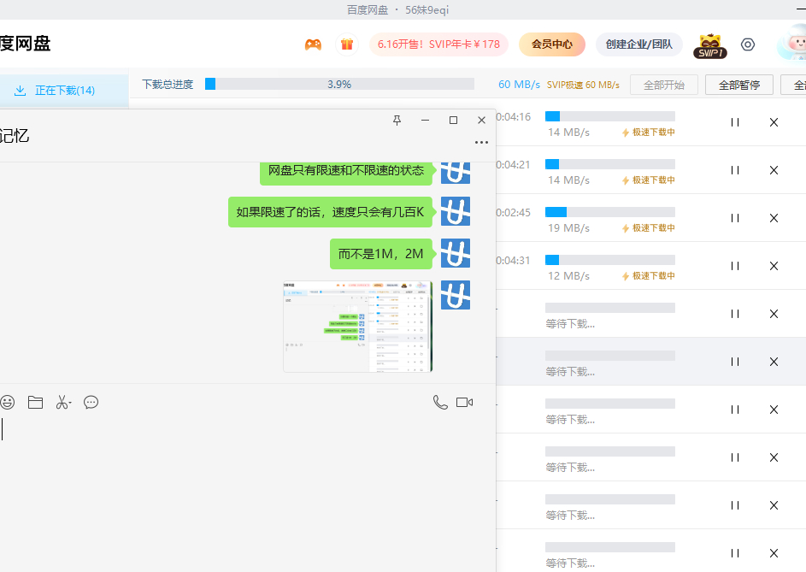Expand the three-dots chat menu
Screen dimensions: 806x572
(x=481, y=142)
